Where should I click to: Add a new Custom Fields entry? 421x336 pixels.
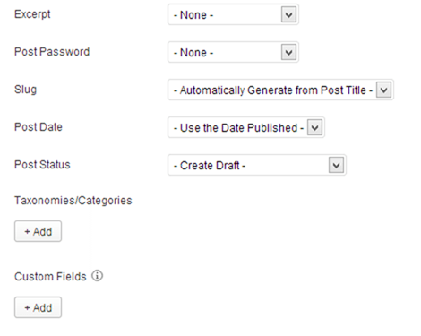click(x=38, y=307)
